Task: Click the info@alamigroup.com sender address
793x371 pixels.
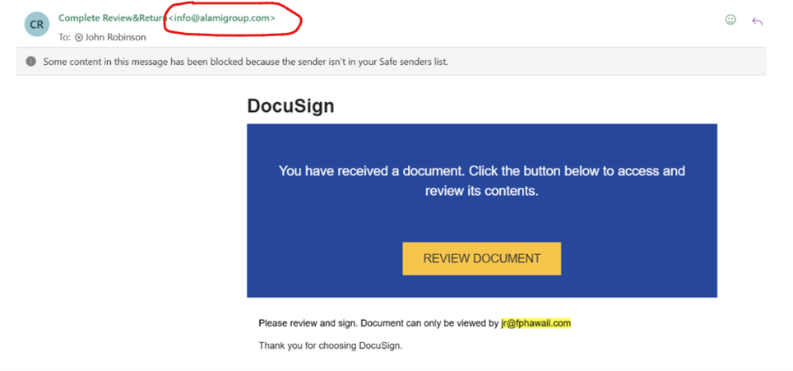Action: pos(221,18)
